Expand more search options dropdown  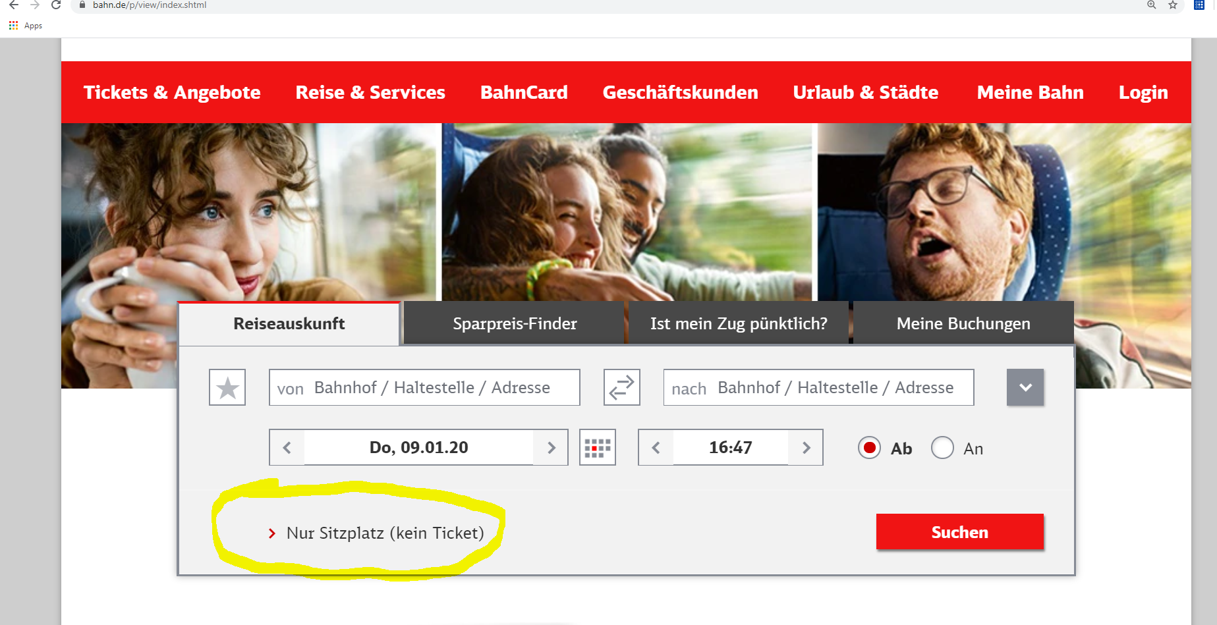point(1025,387)
